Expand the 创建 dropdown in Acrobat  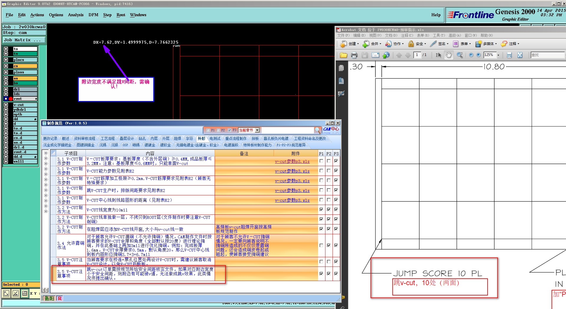(x=358, y=44)
